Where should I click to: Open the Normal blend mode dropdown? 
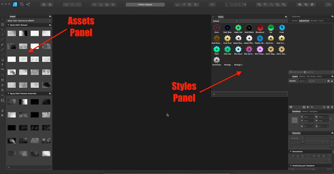click(317, 81)
